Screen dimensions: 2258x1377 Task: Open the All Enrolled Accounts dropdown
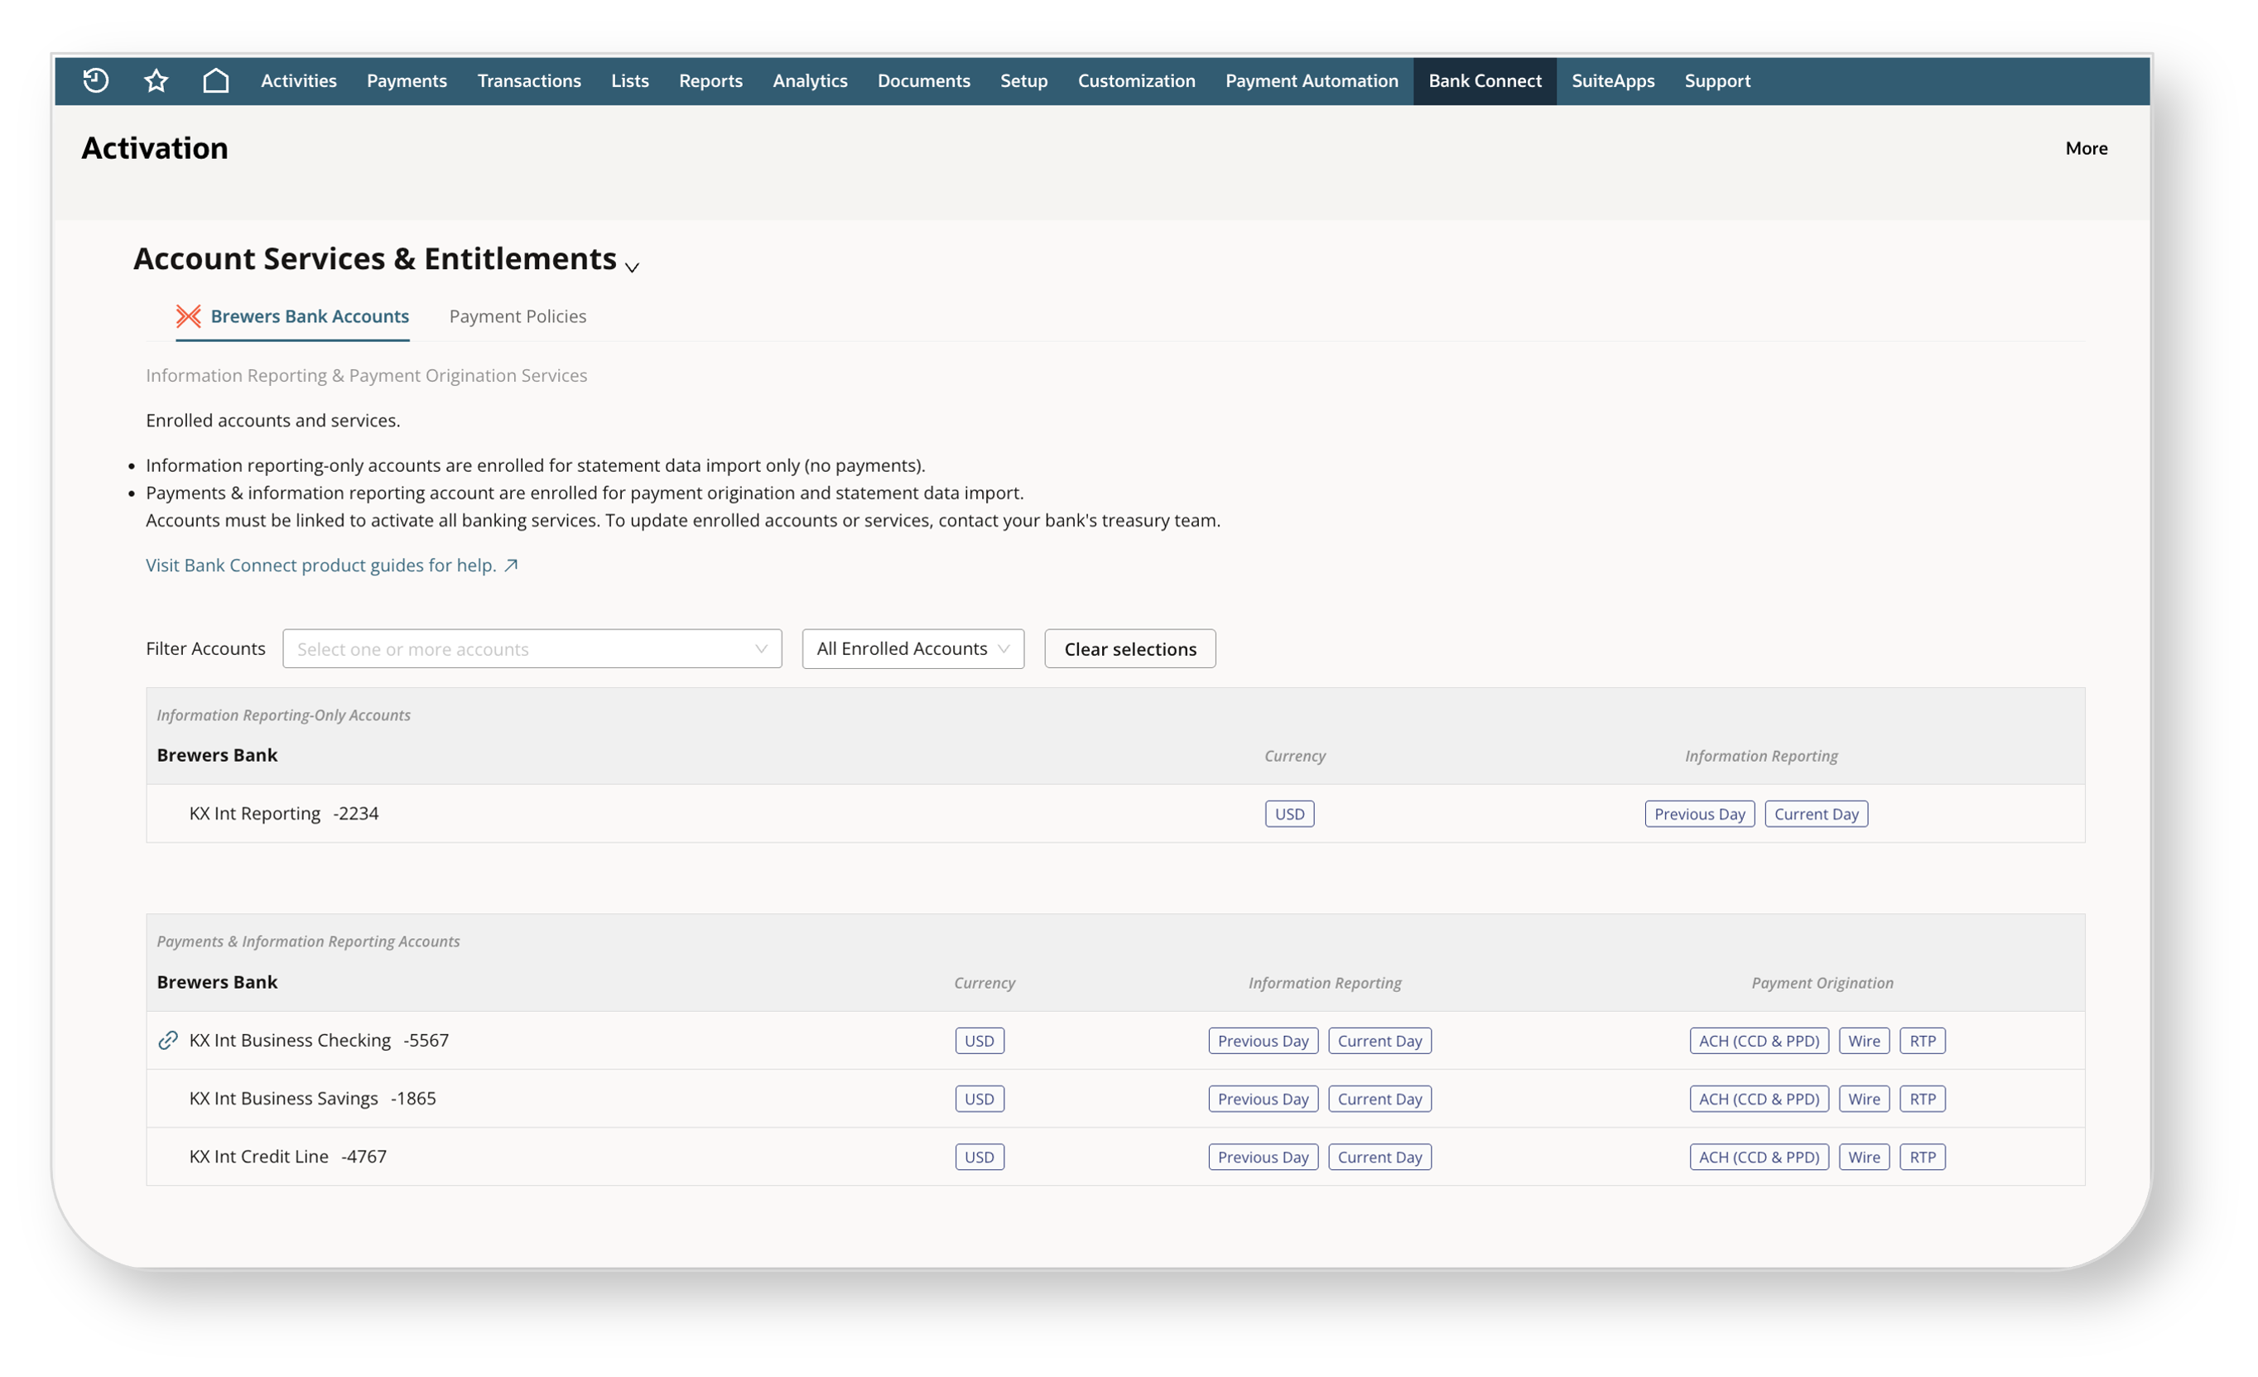click(913, 648)
